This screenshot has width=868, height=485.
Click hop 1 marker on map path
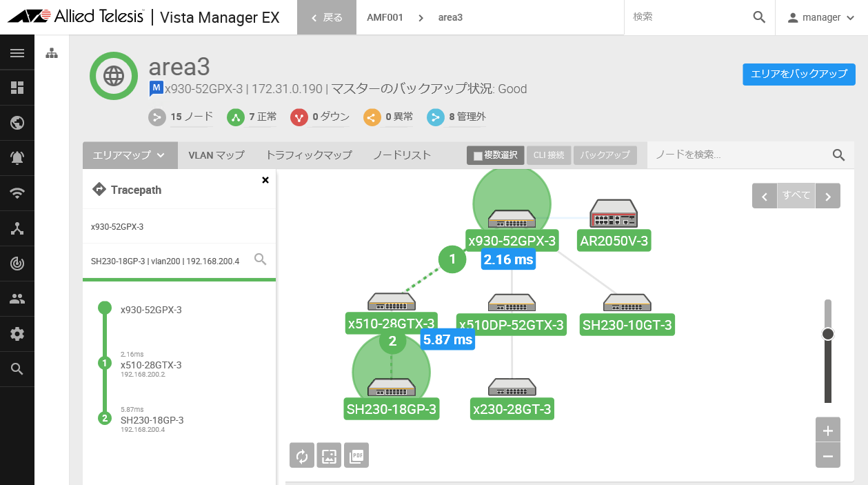tap(452, 259)
